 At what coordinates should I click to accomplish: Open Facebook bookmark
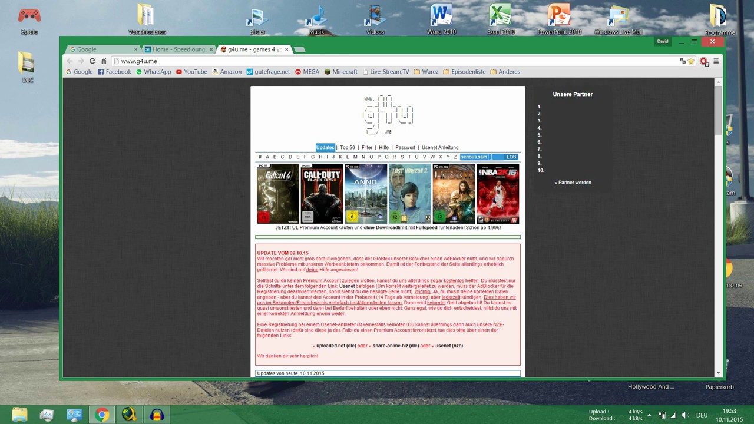tap(114, 72)
